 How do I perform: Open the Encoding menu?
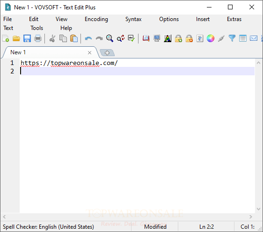pyautogui.click(x=96, y=19)
